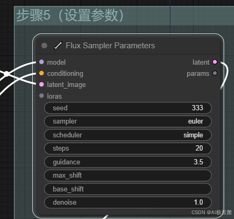The image size is (234, 219).
Task: Click the orange conditioning input socket
Action: pyautogui.click(x=41, y=73)
